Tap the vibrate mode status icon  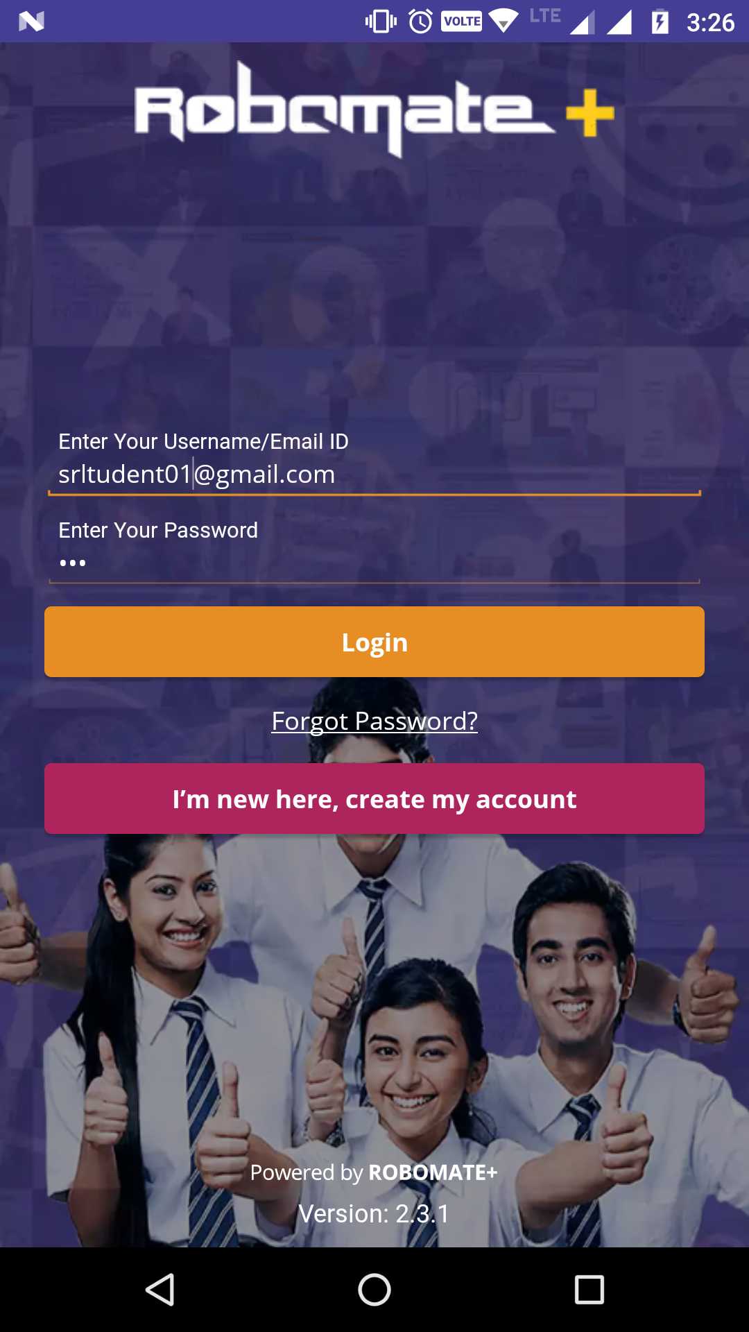pyautogui.click(x=381, y=22)
